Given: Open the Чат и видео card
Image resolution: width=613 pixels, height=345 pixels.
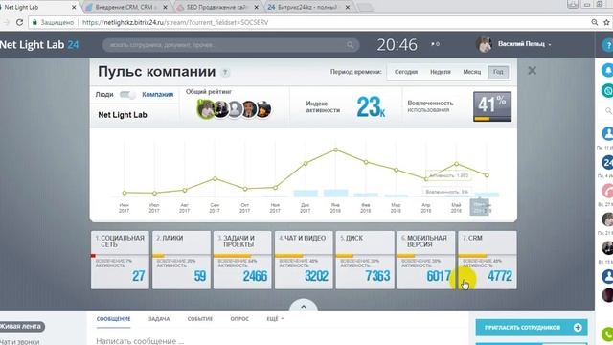Looking at the screenshot, I should (304, 260).
